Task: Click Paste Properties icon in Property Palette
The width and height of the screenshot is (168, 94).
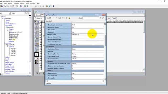Action: coord(50,18)
